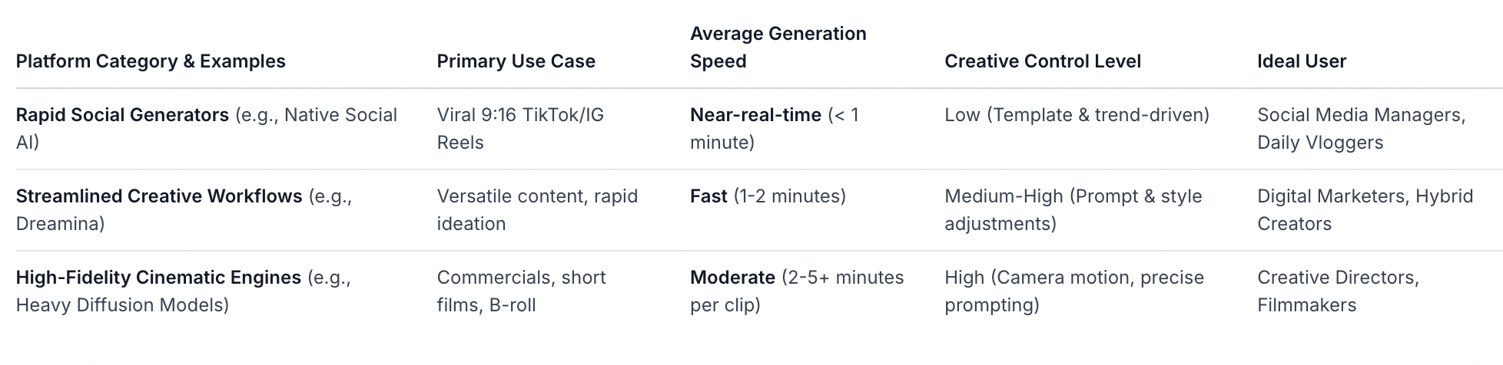Click the Moderate (2-5+ minutes) cell

[797, 291]
